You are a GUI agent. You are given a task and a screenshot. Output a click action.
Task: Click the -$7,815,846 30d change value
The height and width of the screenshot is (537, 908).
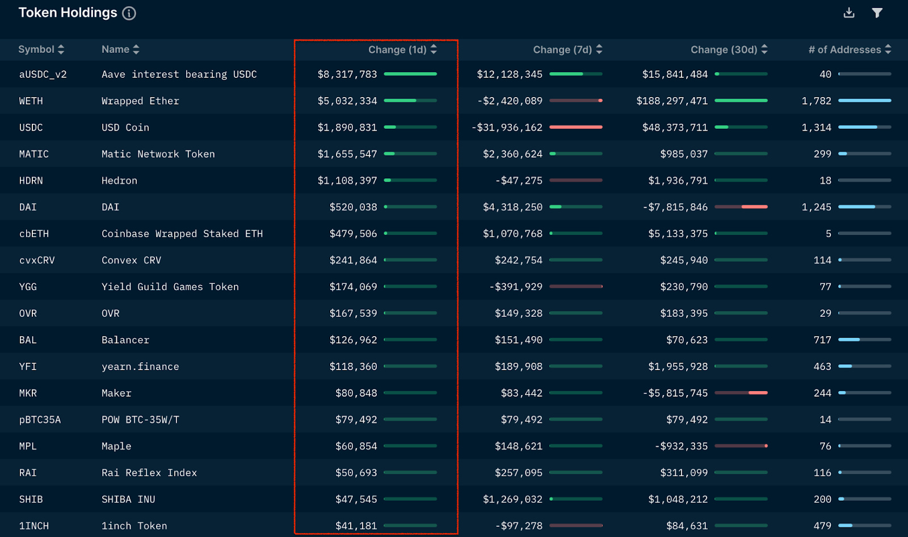coord(675,207)
